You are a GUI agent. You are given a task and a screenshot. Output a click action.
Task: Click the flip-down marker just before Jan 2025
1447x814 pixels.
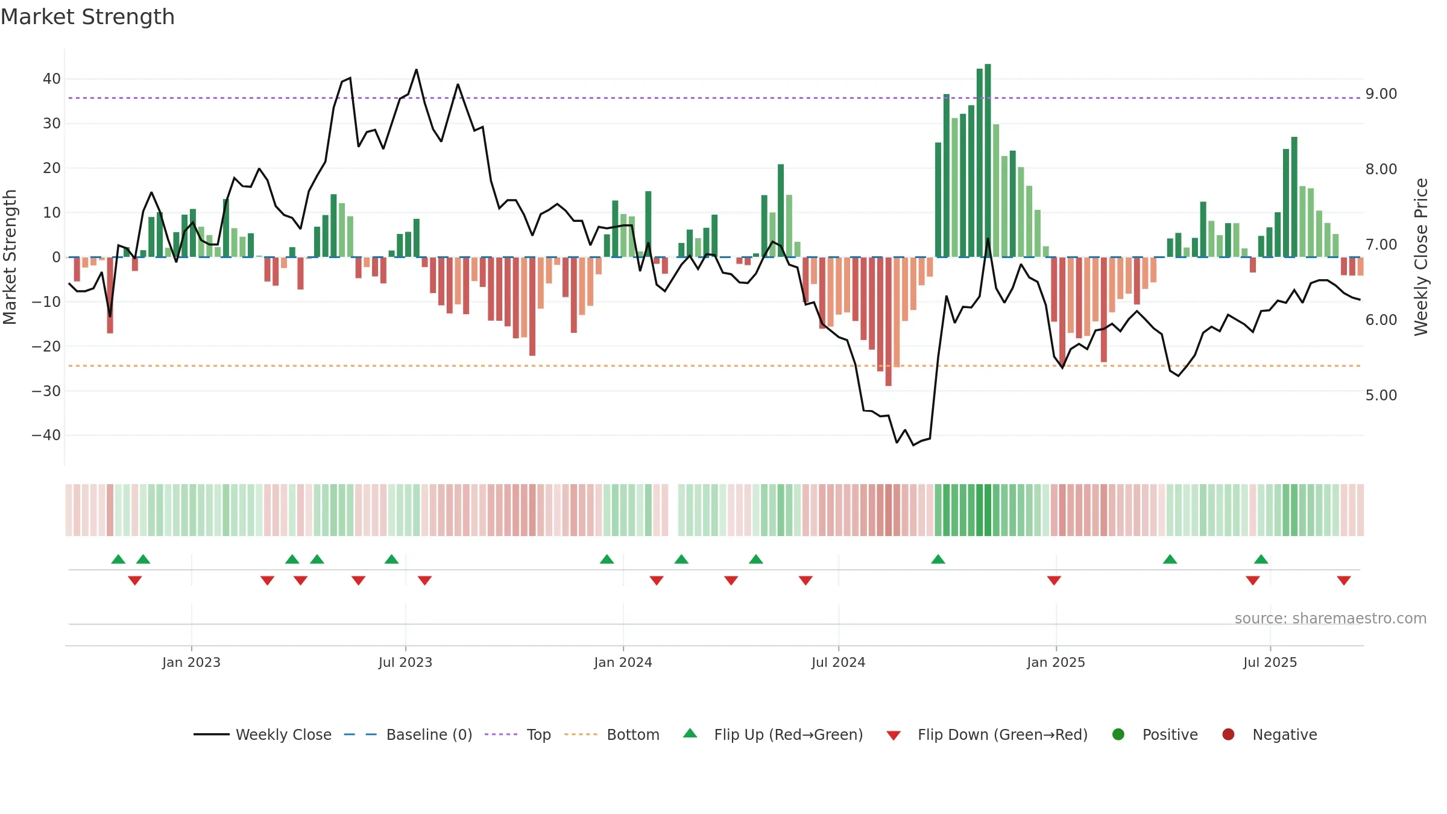(x=1054, y=581)
